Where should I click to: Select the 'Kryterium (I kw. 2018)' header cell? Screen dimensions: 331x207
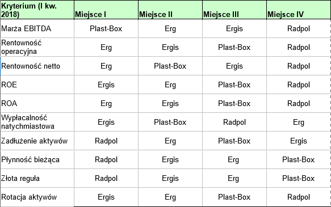pos(37,10)
